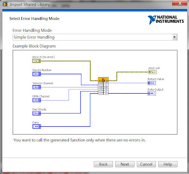
Task: Click the Example Block Diagram preview
Action: 95,92
